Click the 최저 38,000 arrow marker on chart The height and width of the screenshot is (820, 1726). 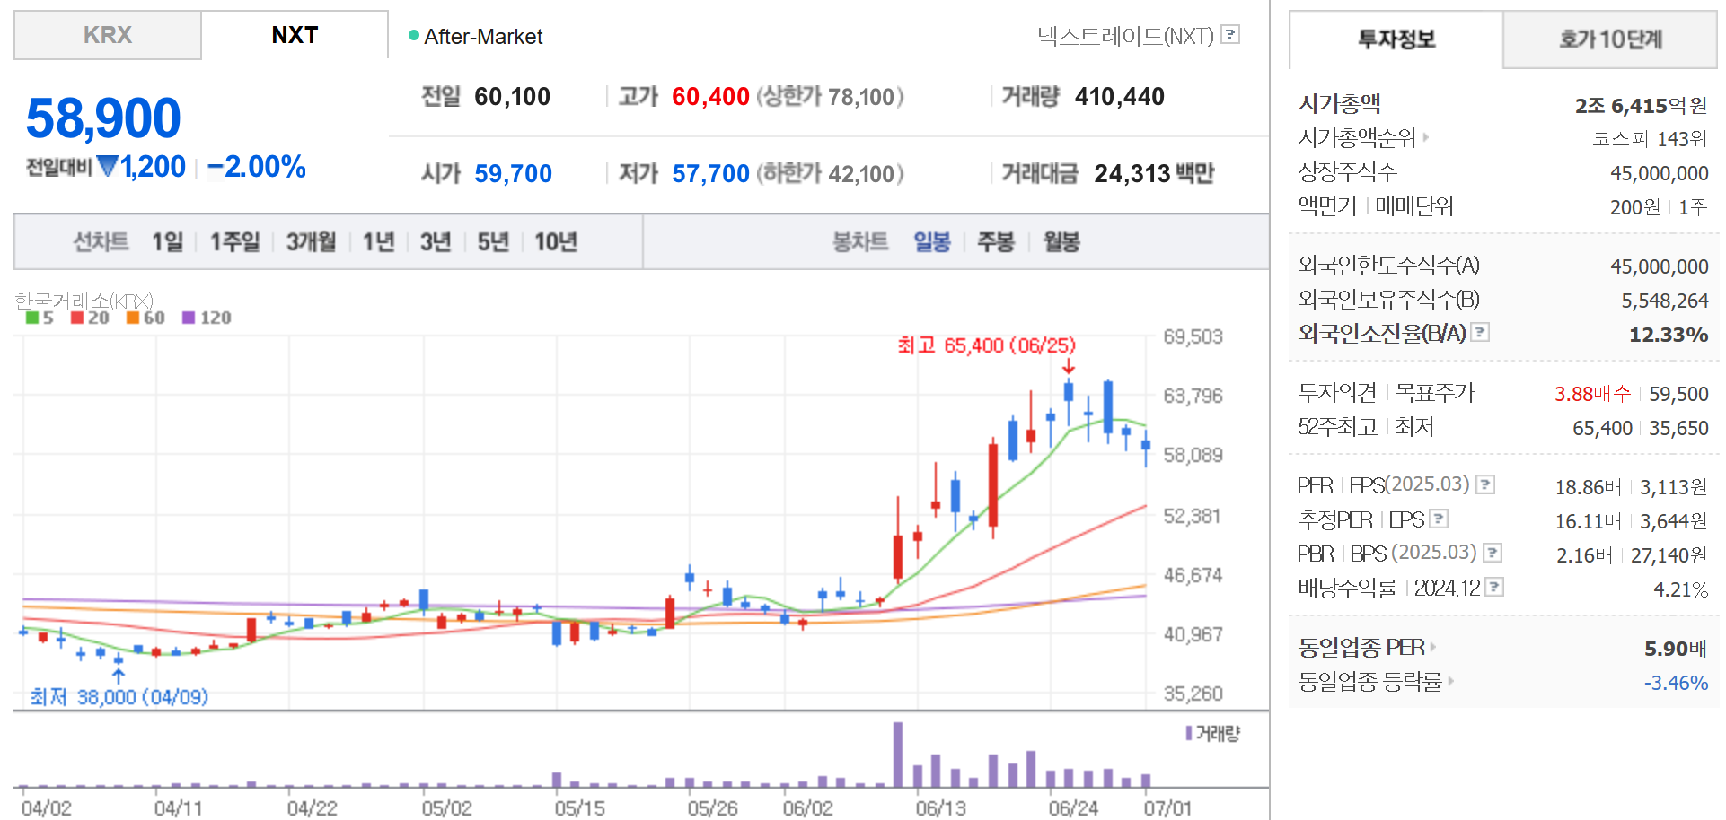117,675
